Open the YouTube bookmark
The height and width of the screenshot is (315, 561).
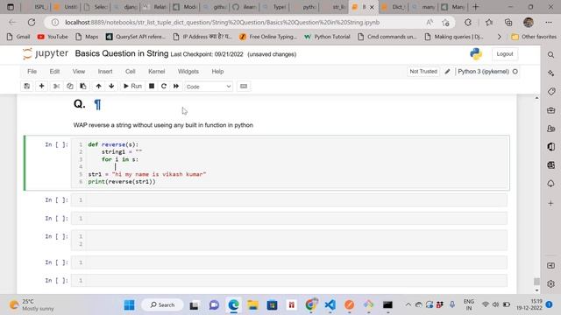53,37
